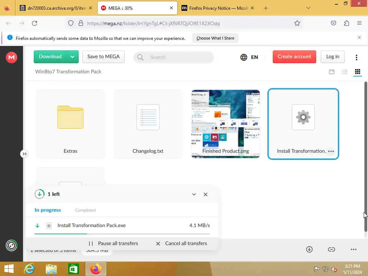The width and height of the screenshot is (368, 276).
Task: Close the MEGA browser tab
Action: pyautogui.click(x=171, y=8)
